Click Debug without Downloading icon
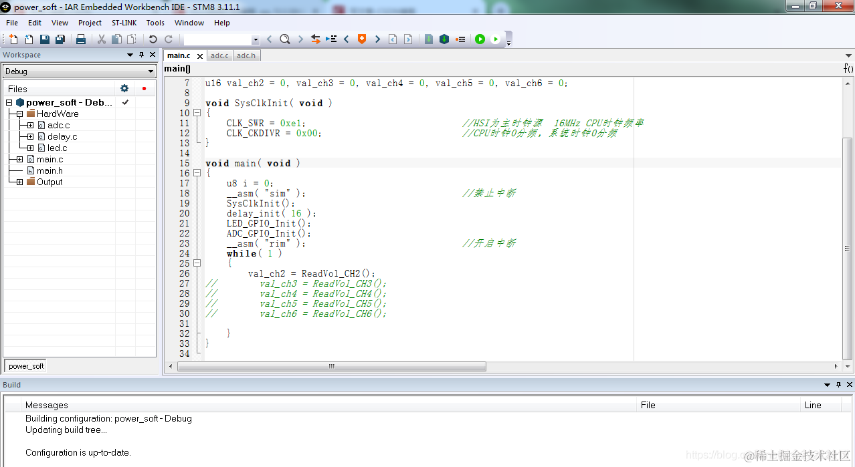This screenshot has height=467, width=855. coord(496,39)
